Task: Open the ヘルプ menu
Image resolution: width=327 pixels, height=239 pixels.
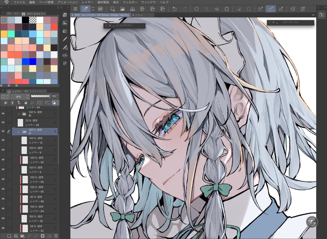Action: click(164, 2)
